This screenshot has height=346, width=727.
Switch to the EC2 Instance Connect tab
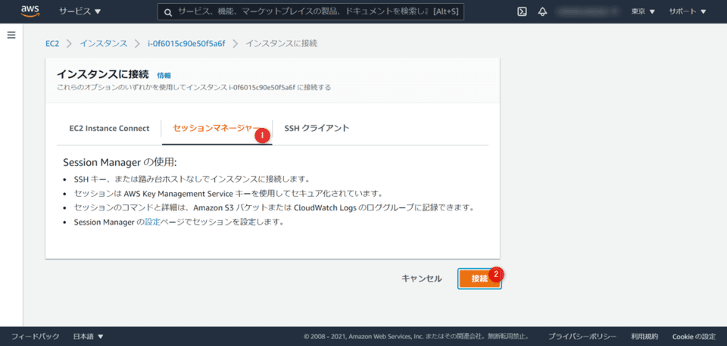[x=109, y=128]
